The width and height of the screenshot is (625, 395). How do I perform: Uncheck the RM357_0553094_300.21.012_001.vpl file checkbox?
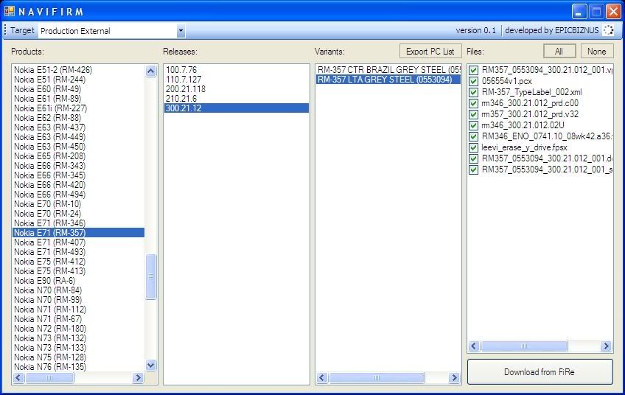pos(473,70)
